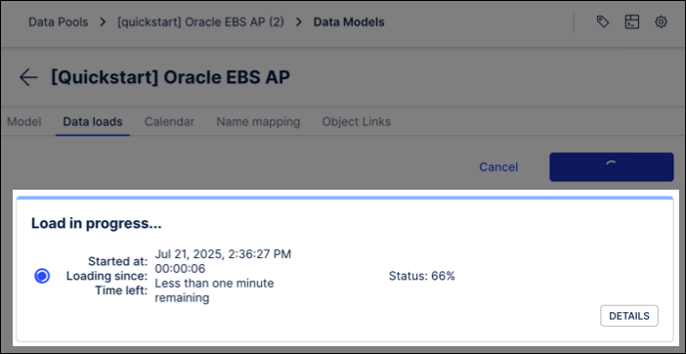Open the console terminal icon
This screenshot has width=686, height=354.
tap(631, 22)
